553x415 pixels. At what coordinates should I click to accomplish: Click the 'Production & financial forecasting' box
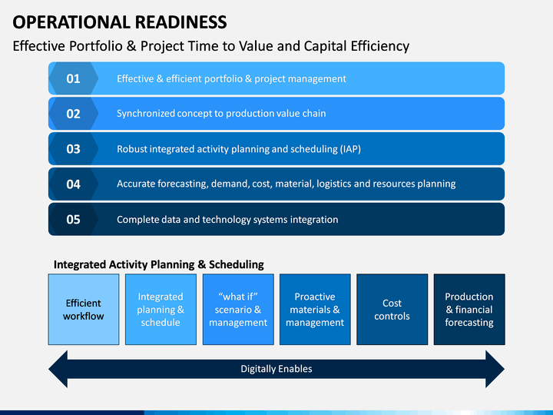click(469, 310)
